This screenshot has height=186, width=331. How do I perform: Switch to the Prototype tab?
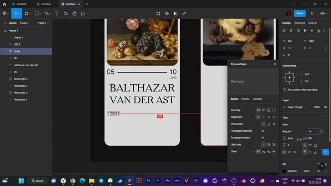[x=299, y=23]
